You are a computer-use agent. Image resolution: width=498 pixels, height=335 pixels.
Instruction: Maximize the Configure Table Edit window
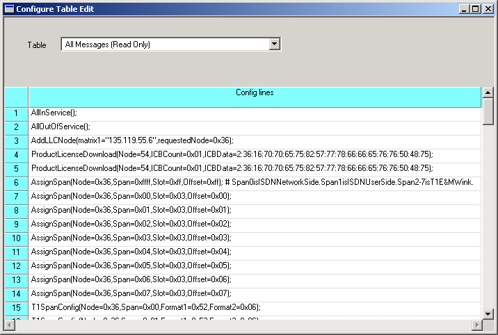(475, 9)
